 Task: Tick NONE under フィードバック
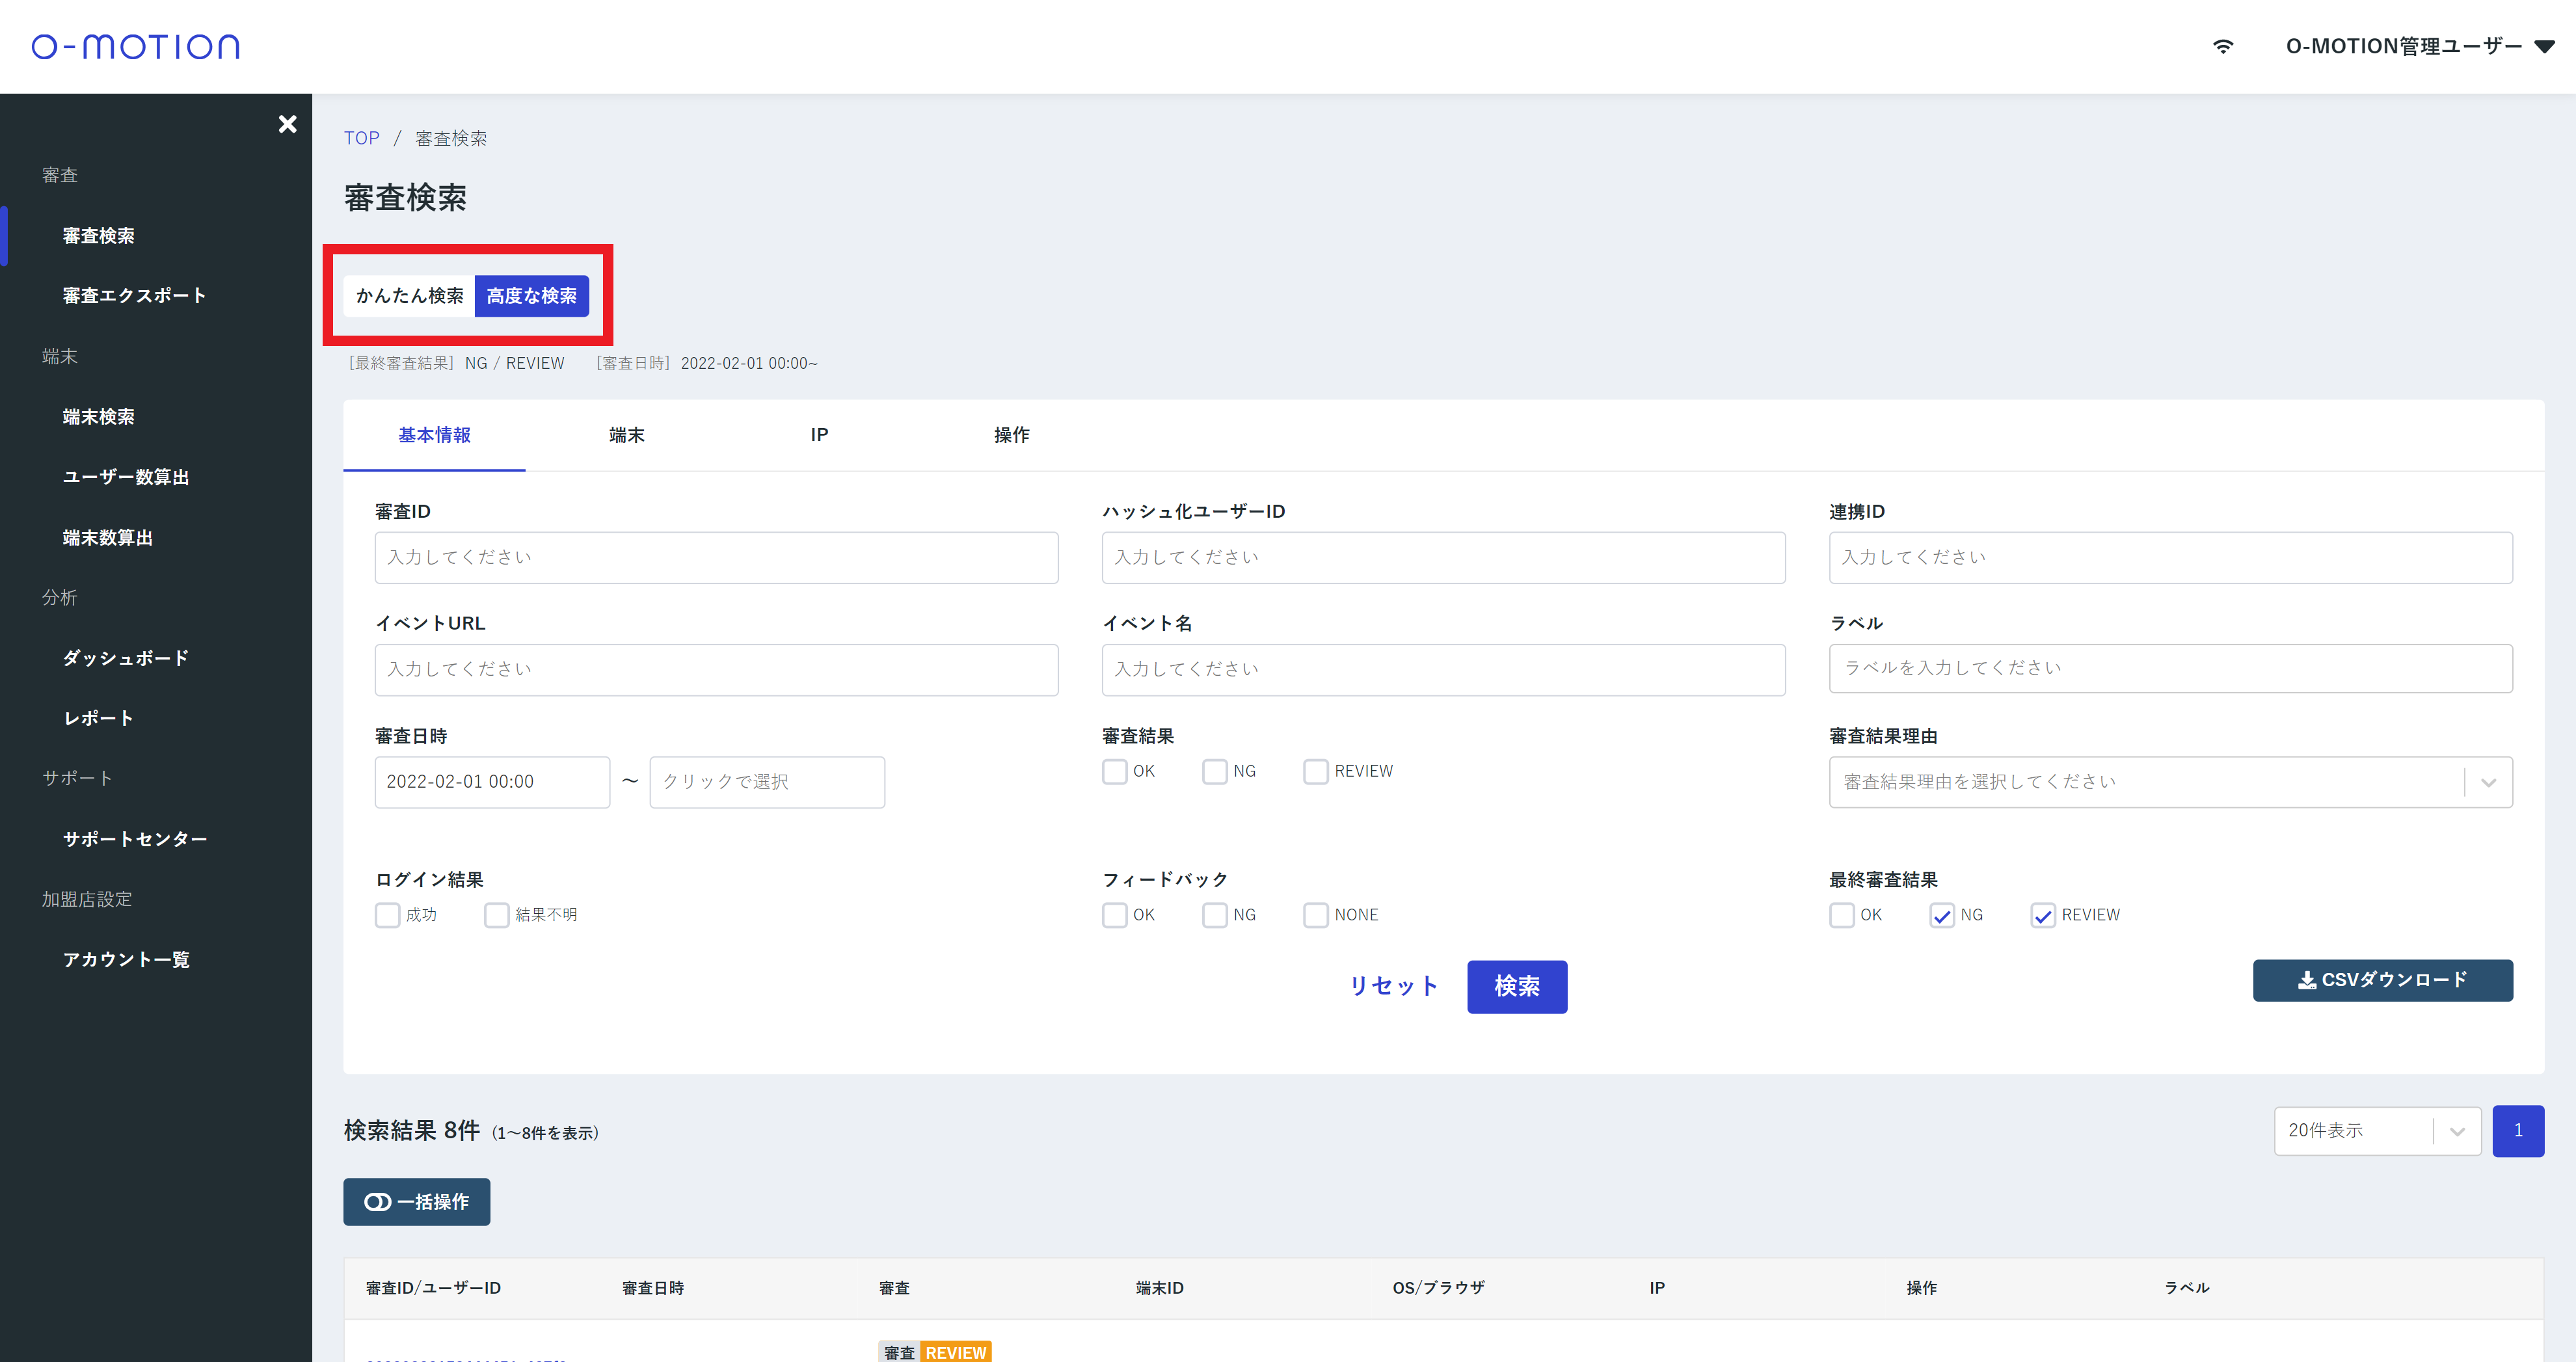tap(1315, 915)
